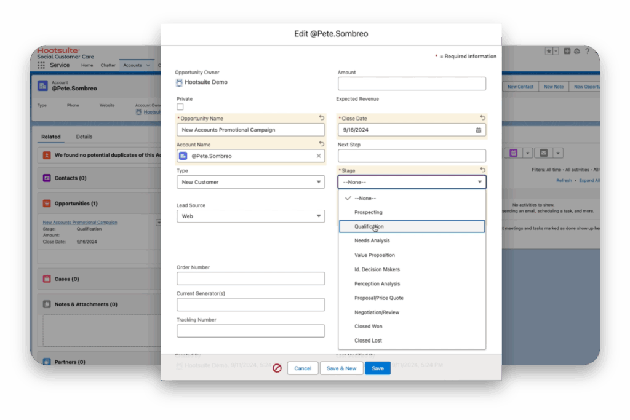Click into the Tracking Number field

tap(251, 331)
